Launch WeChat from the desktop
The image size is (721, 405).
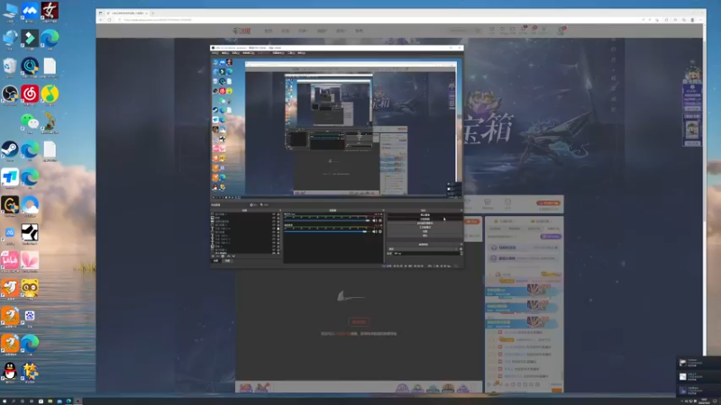pos(30,121)
